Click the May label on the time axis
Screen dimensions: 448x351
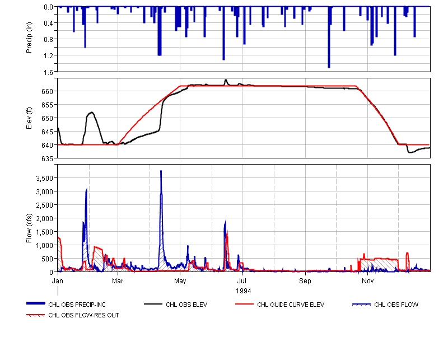[180, 280]
